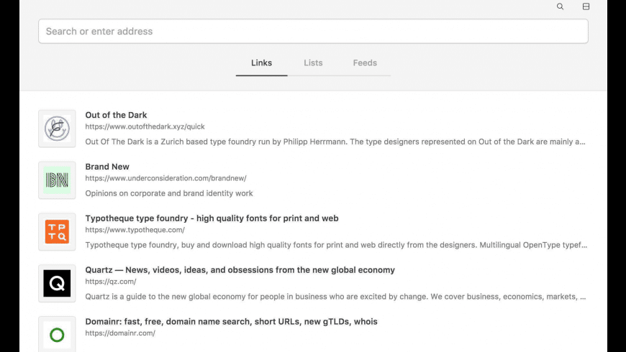Open the Typotheque type foundry title
Viewport: 626px width, 352px height.
tap(212, 218)
